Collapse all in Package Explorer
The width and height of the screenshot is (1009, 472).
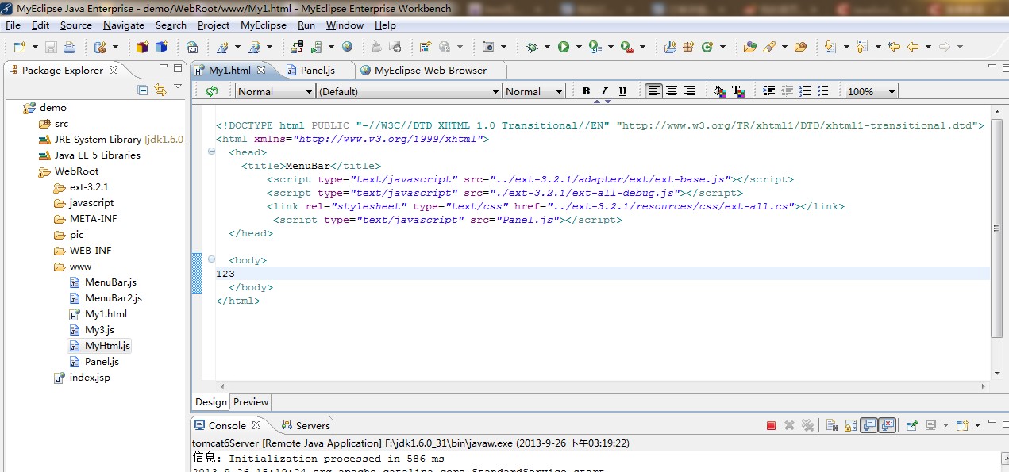tap(143, 90)
